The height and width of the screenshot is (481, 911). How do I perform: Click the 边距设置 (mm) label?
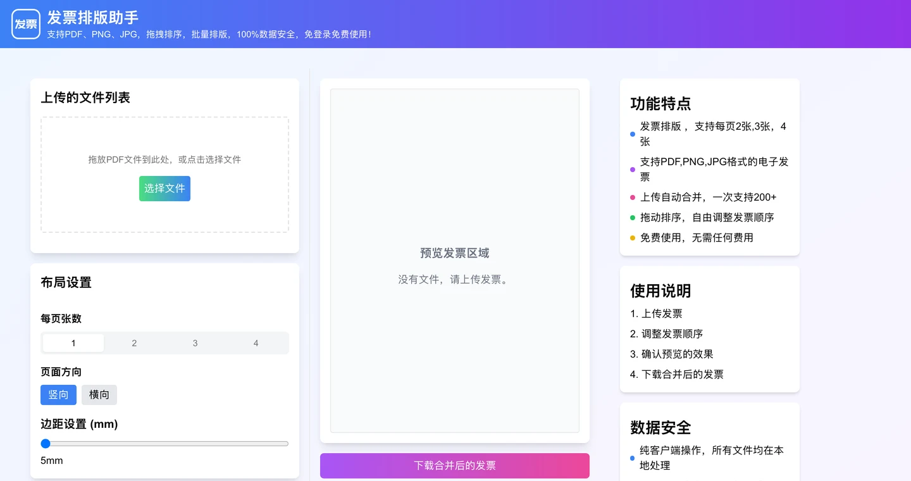pyautogui.click(x=79, y=424)
